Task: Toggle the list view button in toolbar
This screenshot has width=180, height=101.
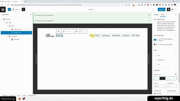Action: coord(23,10)
